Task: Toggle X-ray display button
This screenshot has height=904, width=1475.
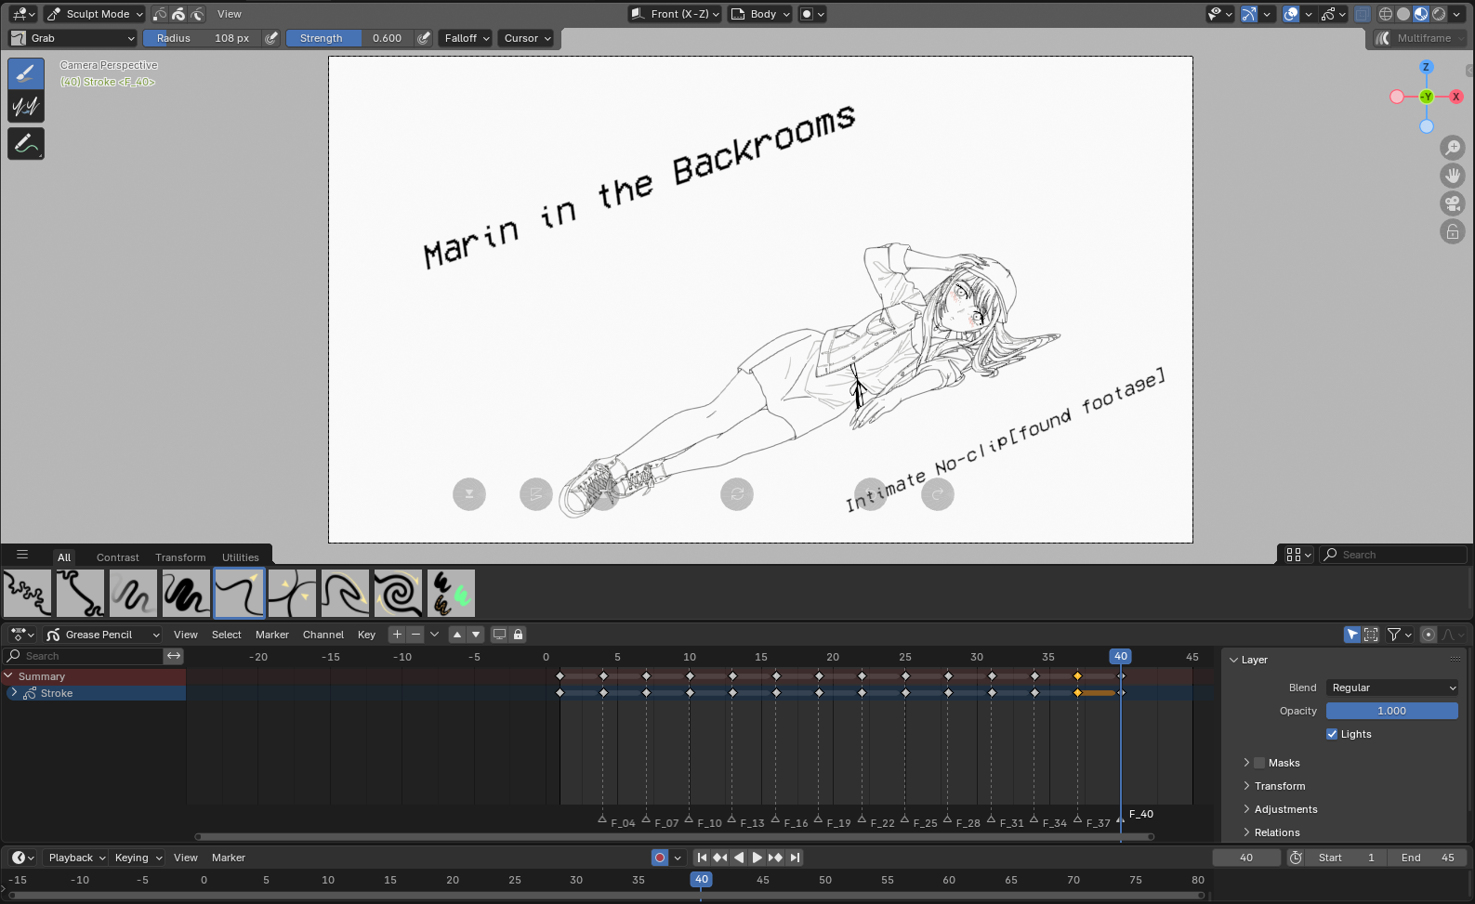Action: pyautogui.click(x=1363, y=14)
